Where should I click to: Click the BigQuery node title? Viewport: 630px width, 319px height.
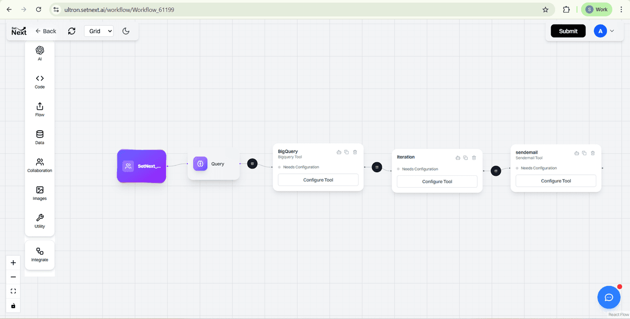click(x=288, y=152)
